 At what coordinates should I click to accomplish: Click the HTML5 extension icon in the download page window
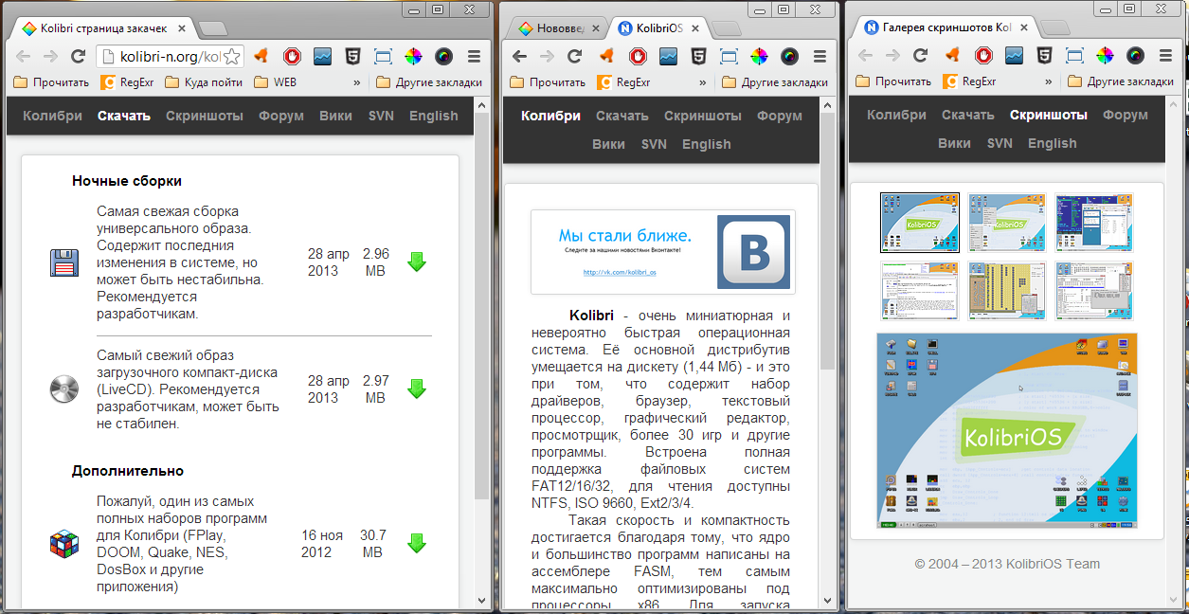351,56
